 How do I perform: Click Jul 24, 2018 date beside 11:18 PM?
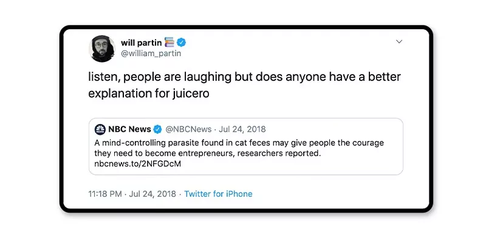pos(150,194)
